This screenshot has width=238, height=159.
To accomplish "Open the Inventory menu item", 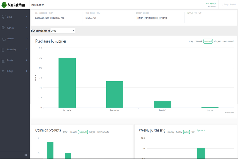I will tap(10, 28).
